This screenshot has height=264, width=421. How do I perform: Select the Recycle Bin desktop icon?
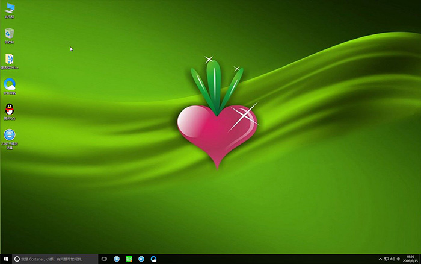(x=10, y=36)
